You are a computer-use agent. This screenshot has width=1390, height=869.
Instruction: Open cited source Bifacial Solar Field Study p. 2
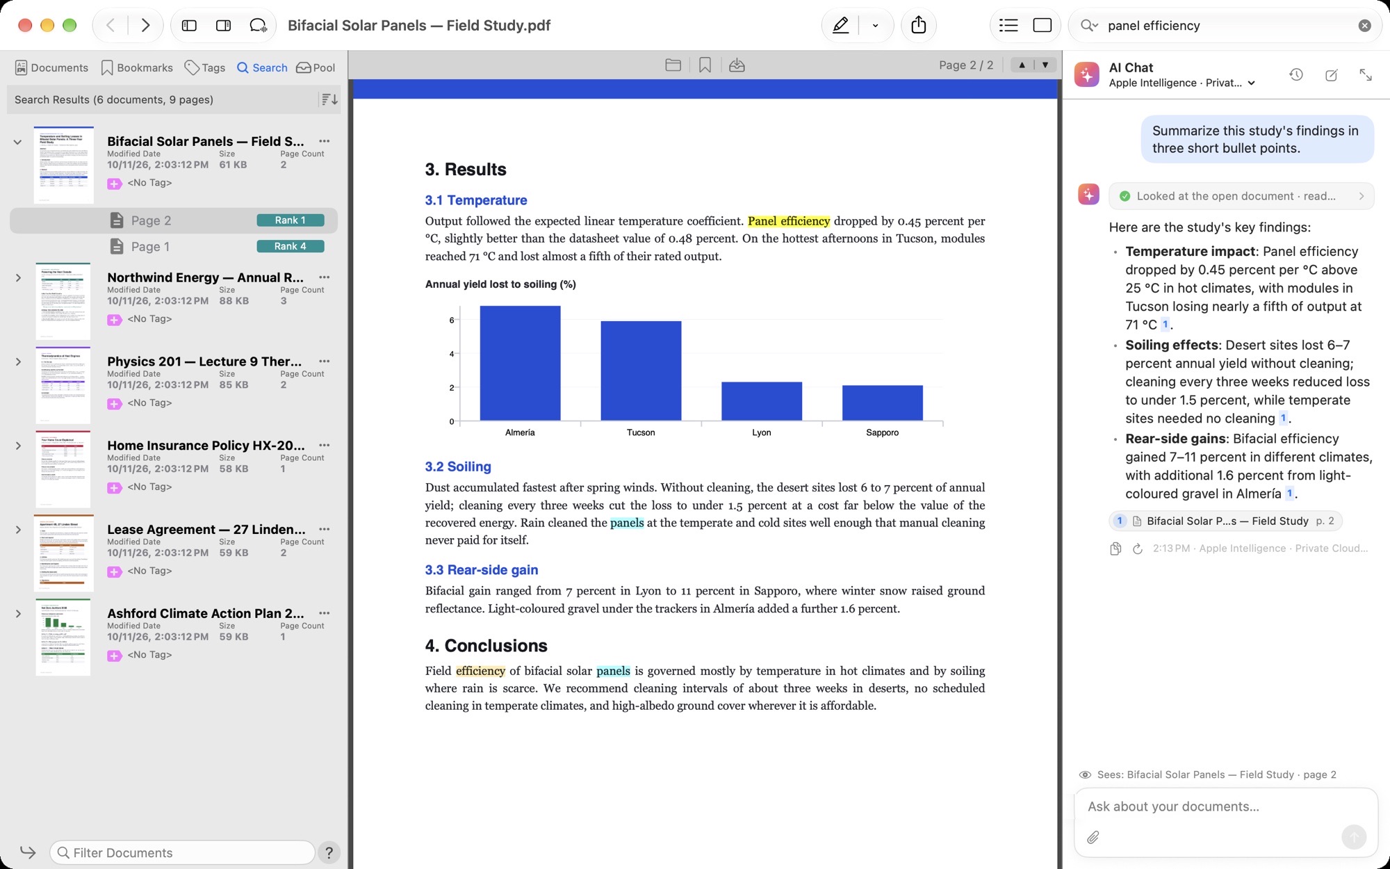1225,521
